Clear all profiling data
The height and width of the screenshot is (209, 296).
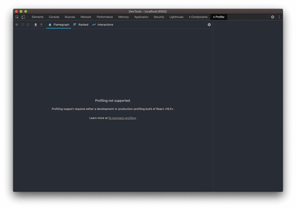(28, 25)
